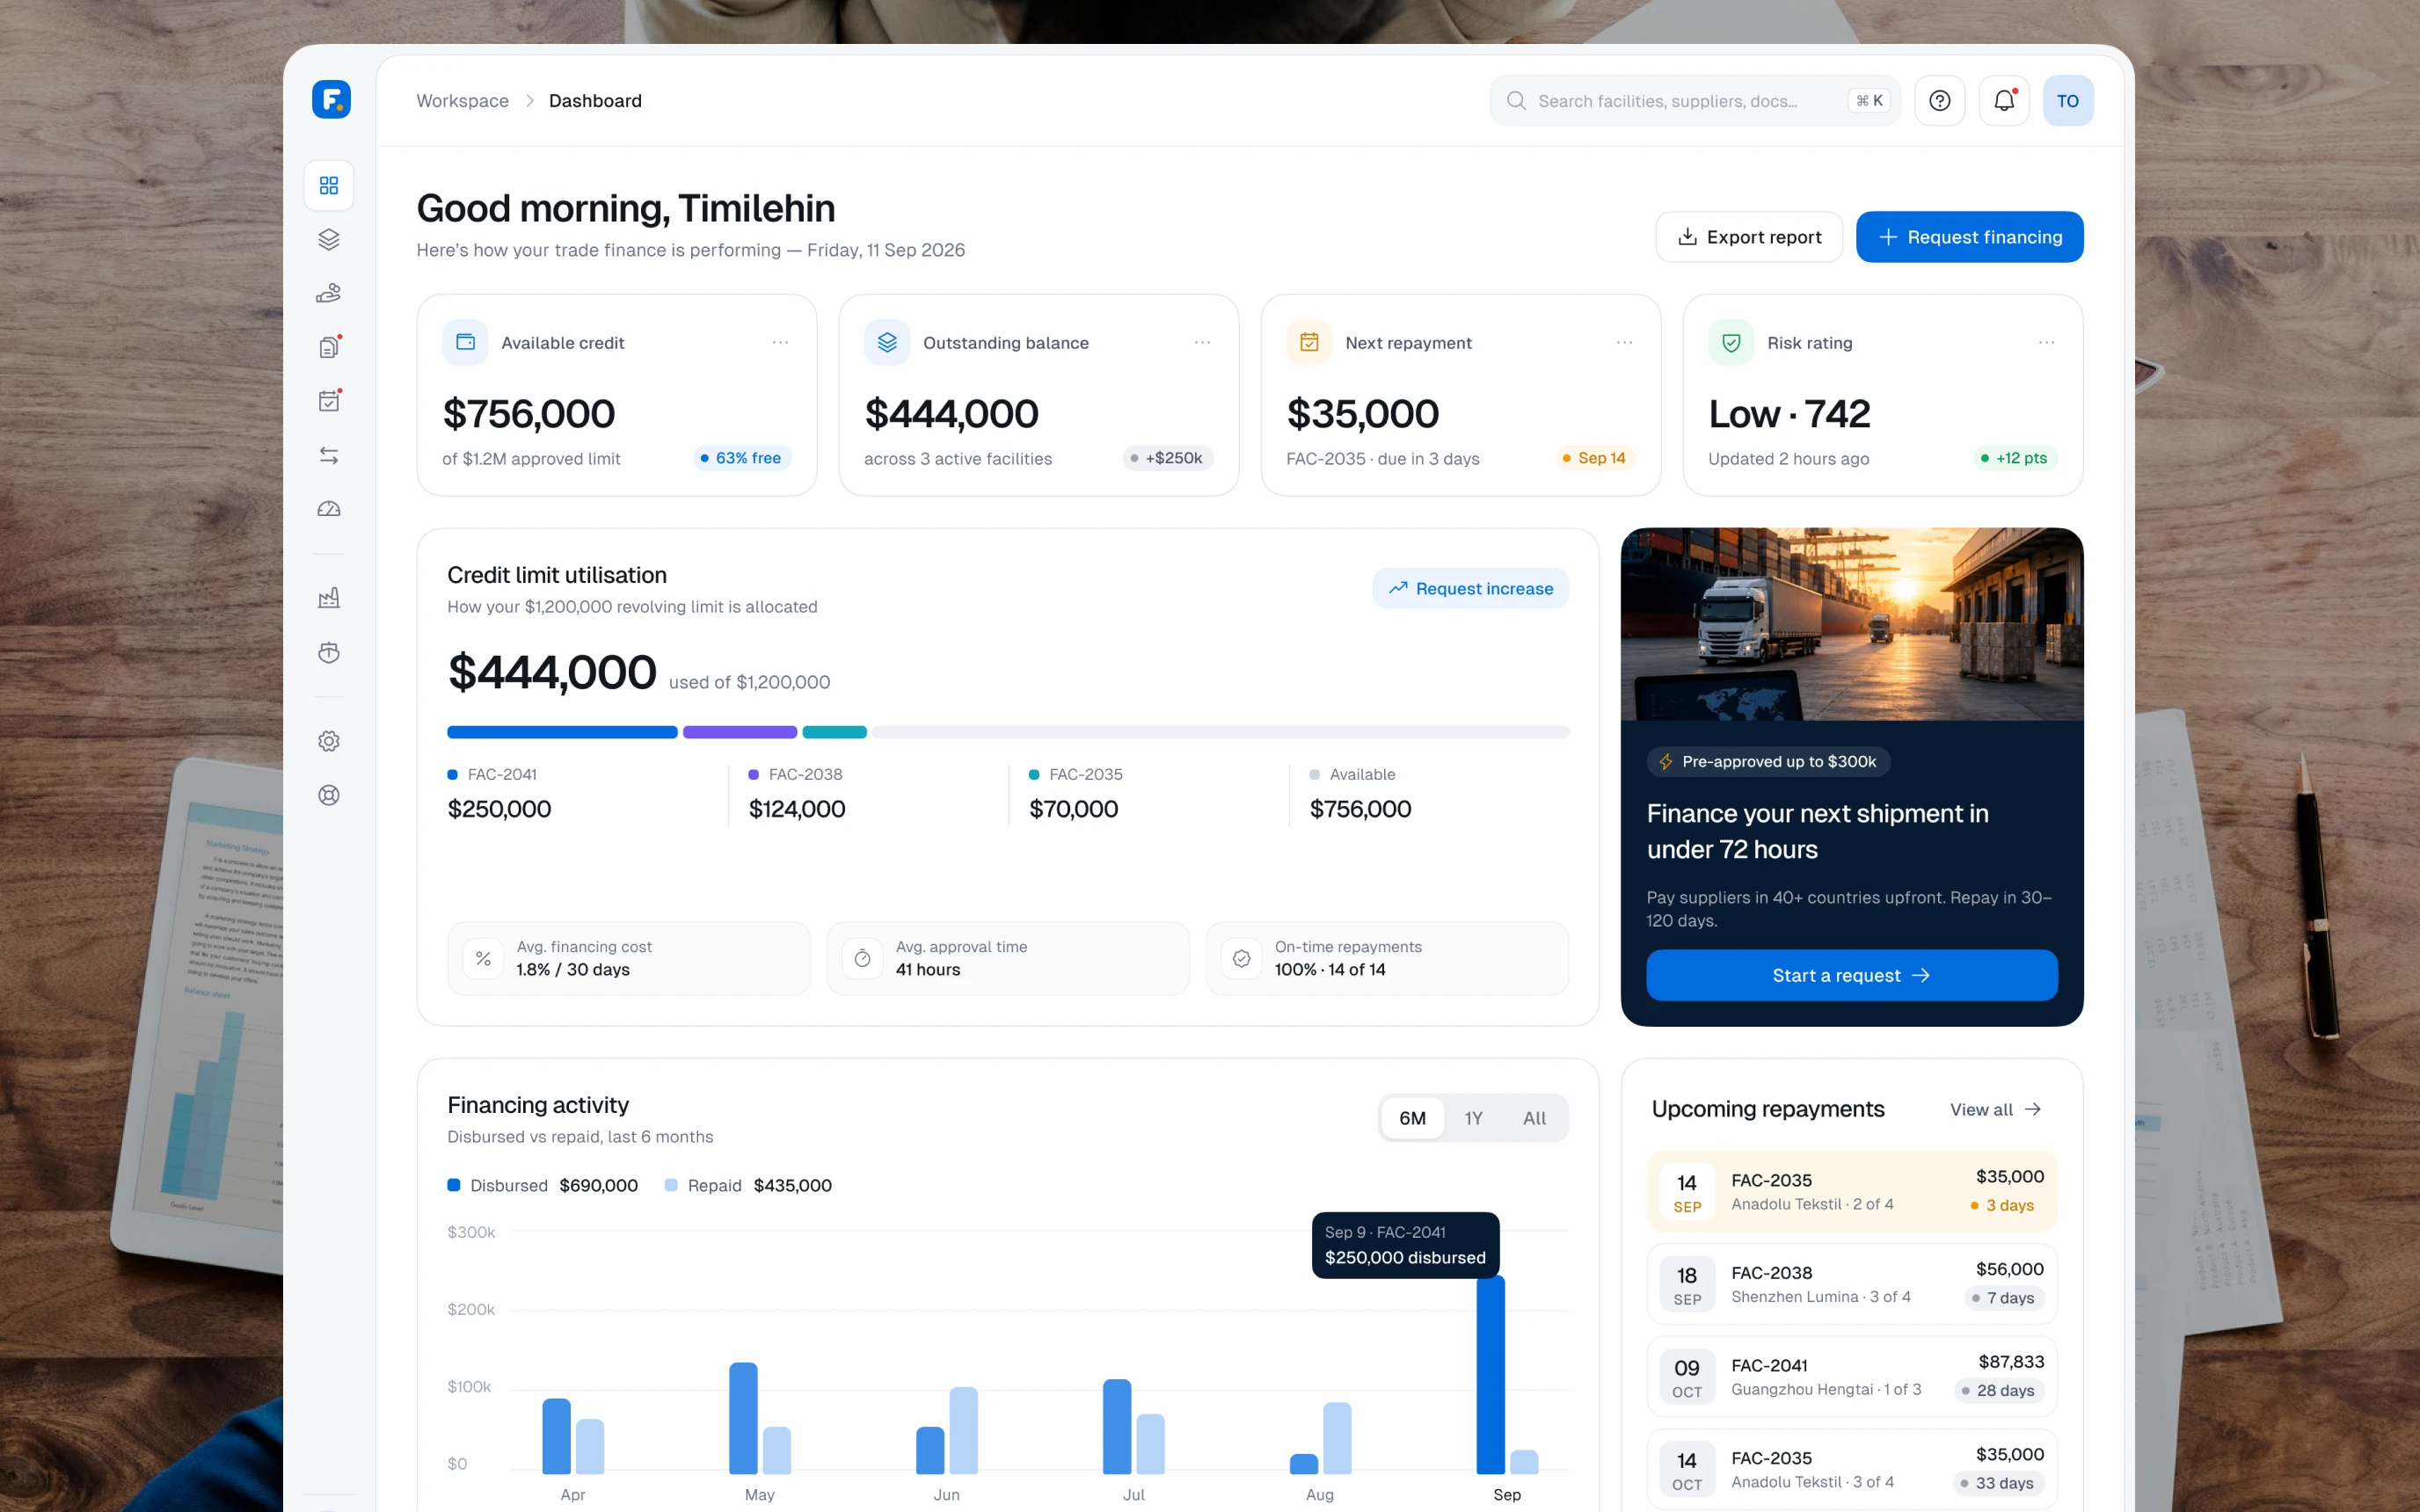Image resolution: width=2420 pixels, height=1512 pixels.
Task: Open the documents icon with red dot
Action: (329, 347)
